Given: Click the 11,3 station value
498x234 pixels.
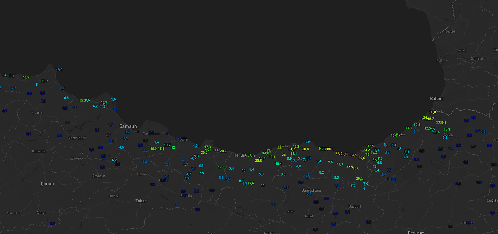Looking at the screenshot, I should (340, 164).
